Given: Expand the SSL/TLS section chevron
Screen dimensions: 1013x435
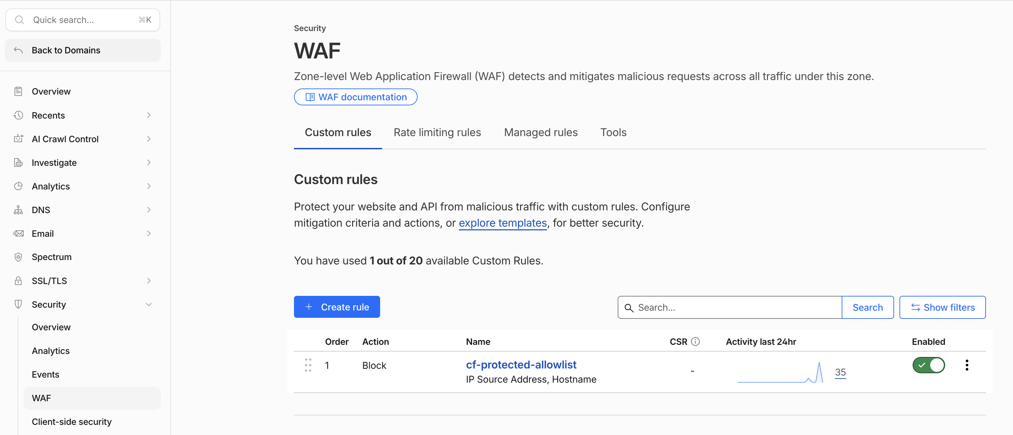Looking at the screenshot, I should 149,281.
